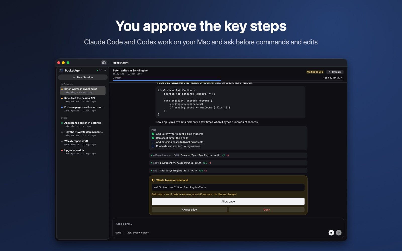Open the Opus model dropdown
Viewport: 402px width, 251px height.
point(119,233)
